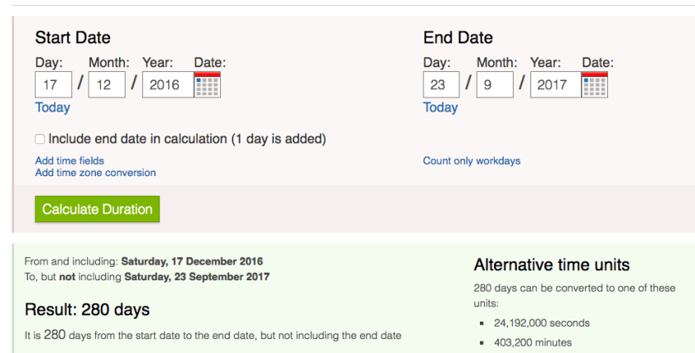Click the Include end date label text
The height and width of the screenshot is (353, 695).
point(187,139)
